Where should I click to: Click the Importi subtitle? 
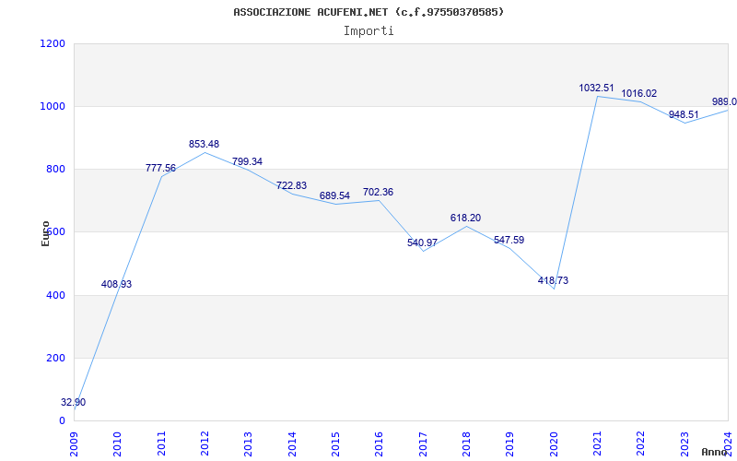click(x=368, y=30)
